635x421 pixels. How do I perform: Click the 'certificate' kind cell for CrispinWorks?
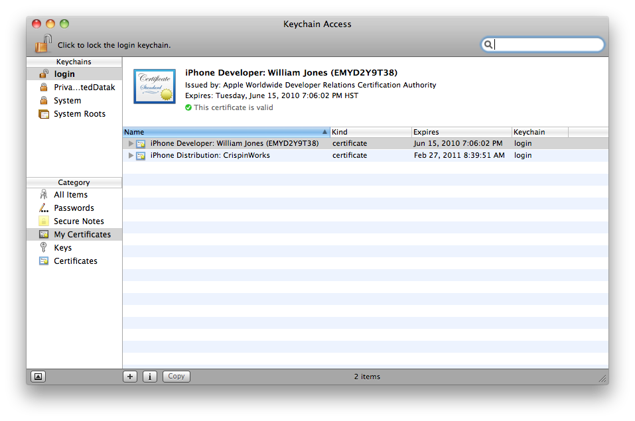click(x=350, y=155)
